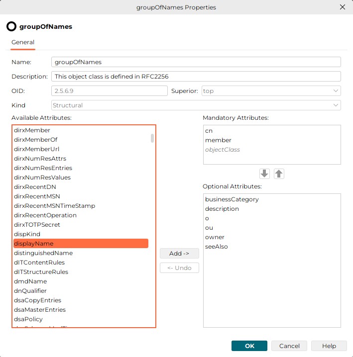This screenshot has height=357, width=353.
Task: Click the move down arrow icon
Action: point(264,174)
